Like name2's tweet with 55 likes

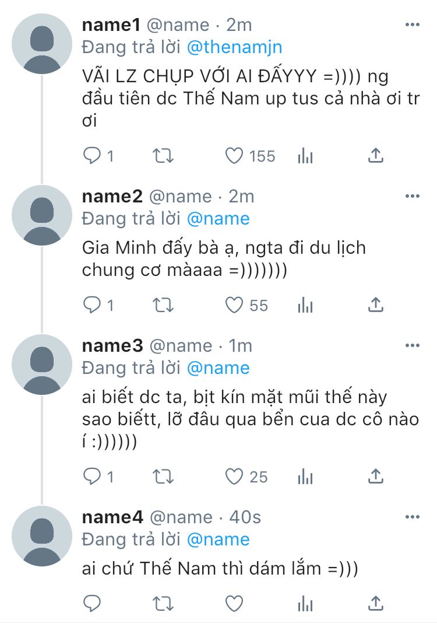[x=234, y=305]
